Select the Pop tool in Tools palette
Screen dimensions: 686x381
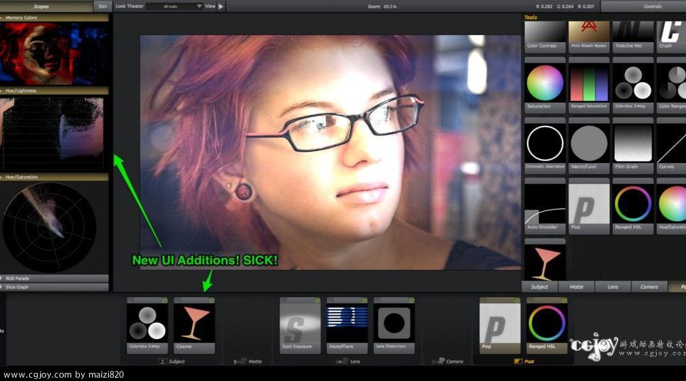coord(589,206)
